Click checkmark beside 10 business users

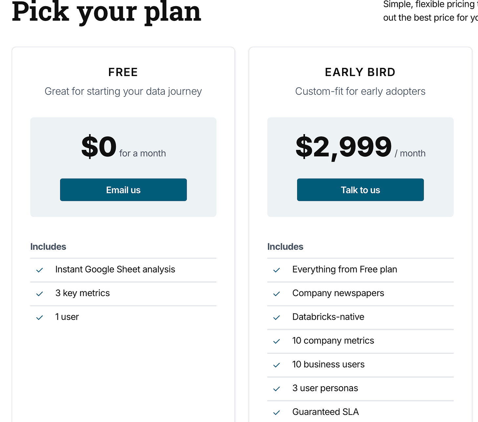pyautogui.click(x=277, y=365)
